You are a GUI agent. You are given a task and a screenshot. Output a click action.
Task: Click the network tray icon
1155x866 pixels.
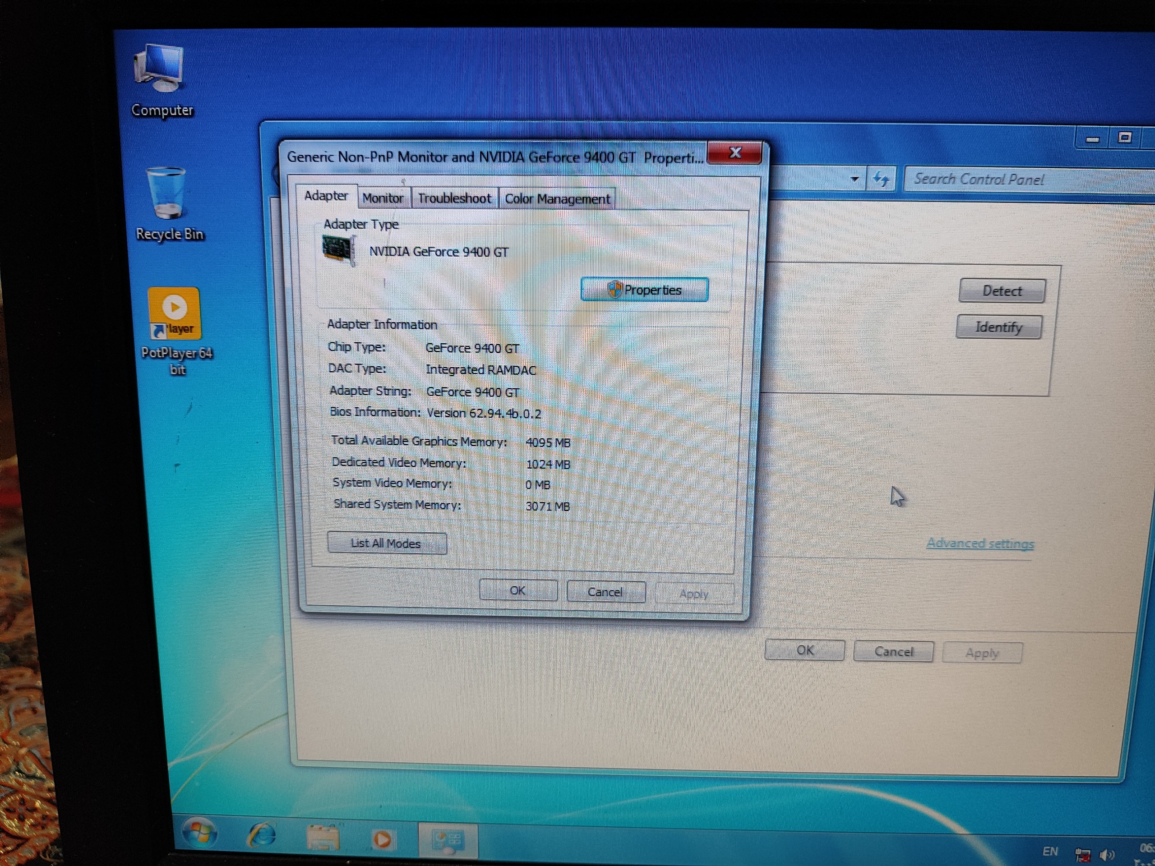coord(1082,855)
